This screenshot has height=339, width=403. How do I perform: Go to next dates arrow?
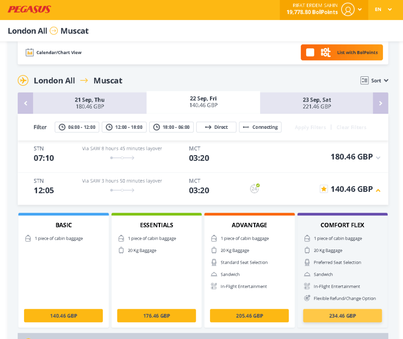(x=381, y=103)
